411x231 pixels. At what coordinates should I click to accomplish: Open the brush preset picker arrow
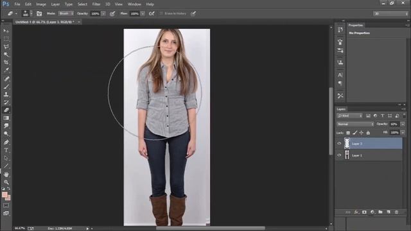coord(31,13)
